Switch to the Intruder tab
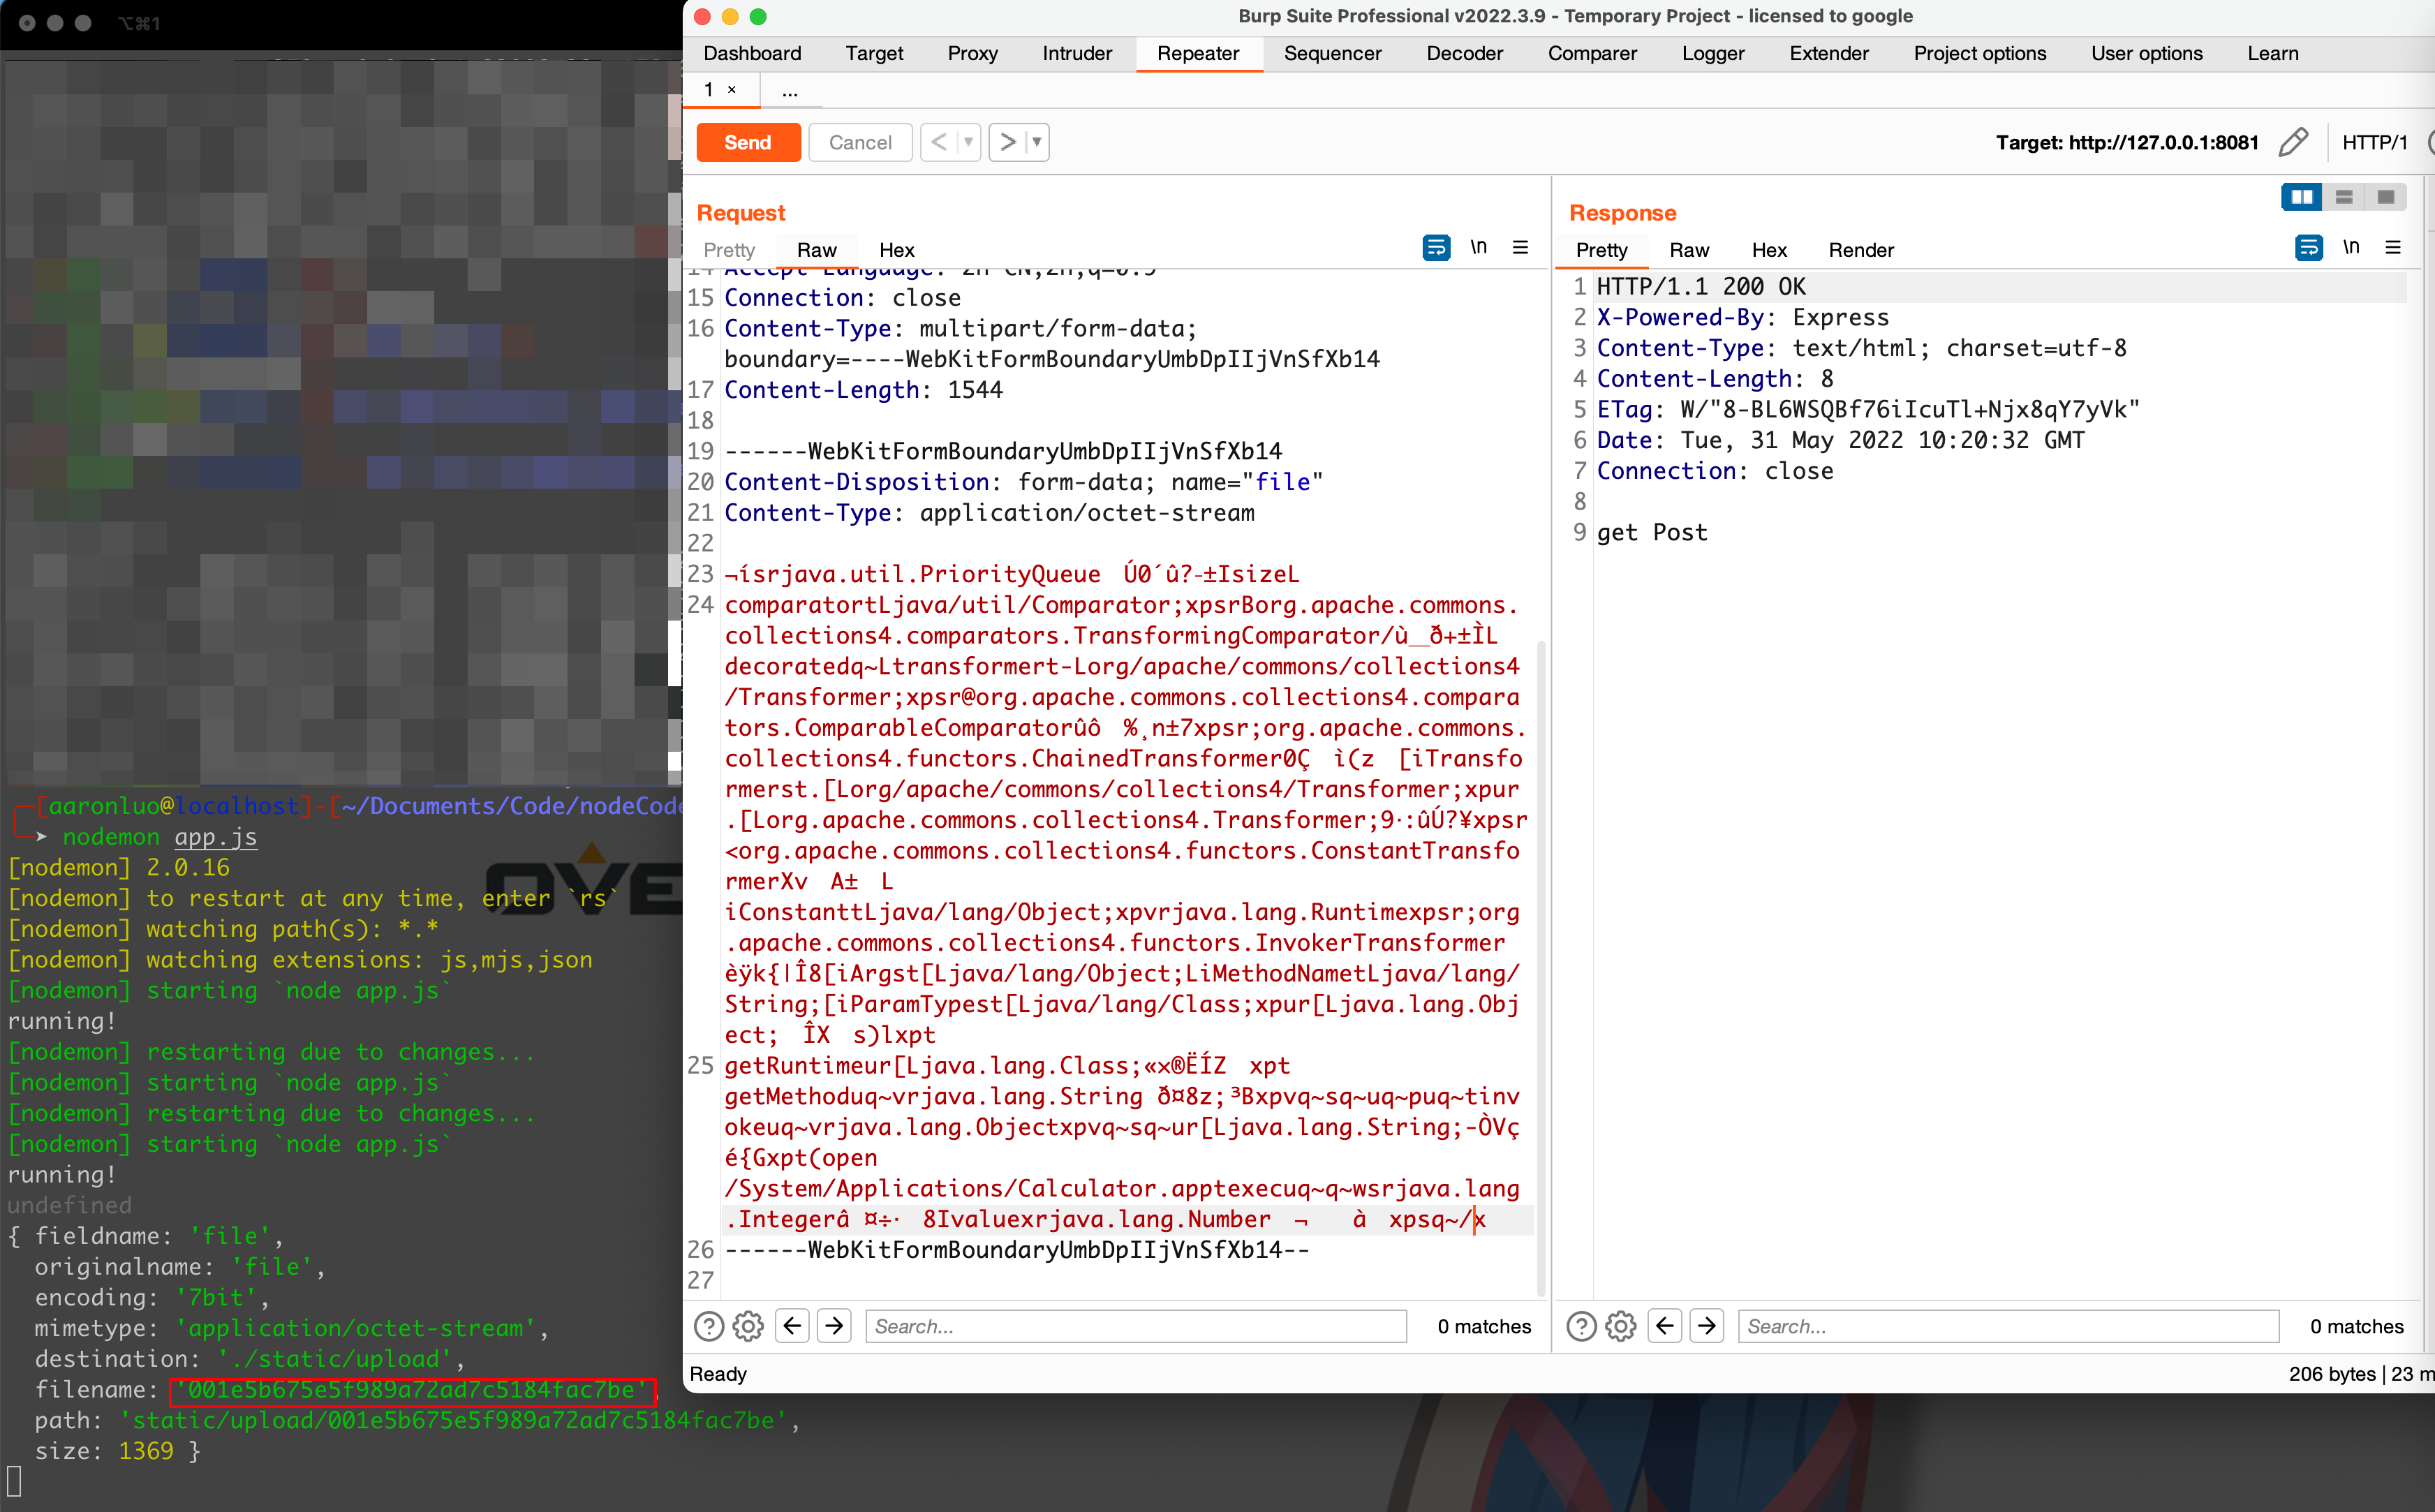Viewport: 2435px width, 1512px height. (x=1076, y=53)
